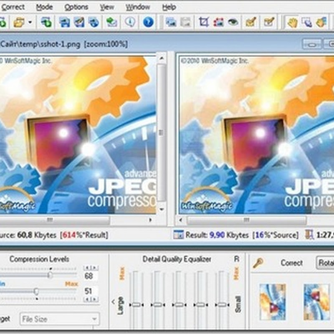This screenshot has height=334, width=334.
Task: Open the View menu
Action: point(107,7)
